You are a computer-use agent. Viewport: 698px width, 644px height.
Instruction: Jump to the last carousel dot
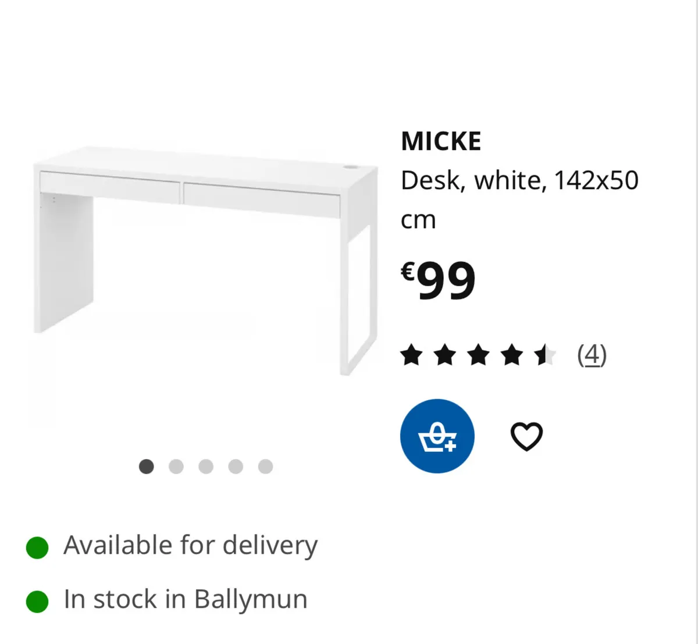pyautogui.click(x=265, y=467)
